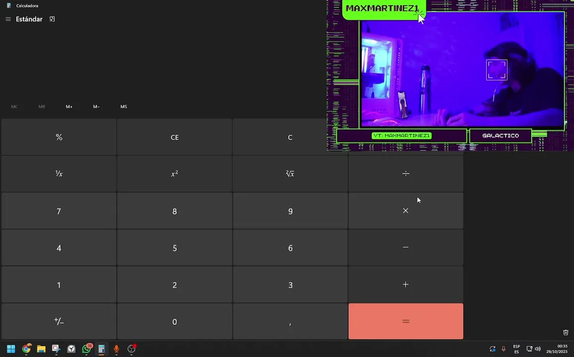This screenshot has width=574, height=357.
Task: Click the number 7 key
Action: 59,211
